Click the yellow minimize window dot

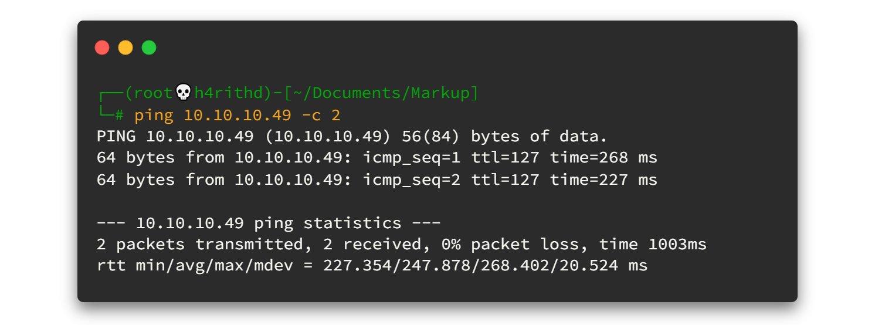click(x=126, y=48)
